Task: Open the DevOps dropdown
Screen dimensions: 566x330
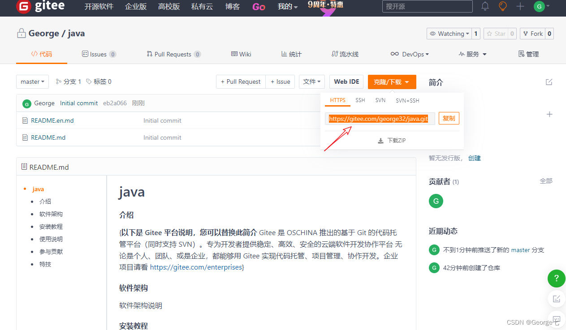Action: tap(410, 54)
